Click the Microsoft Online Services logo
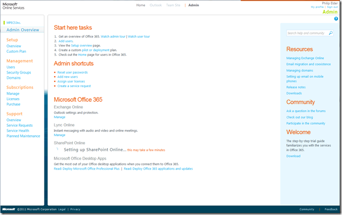 [13, 6]
